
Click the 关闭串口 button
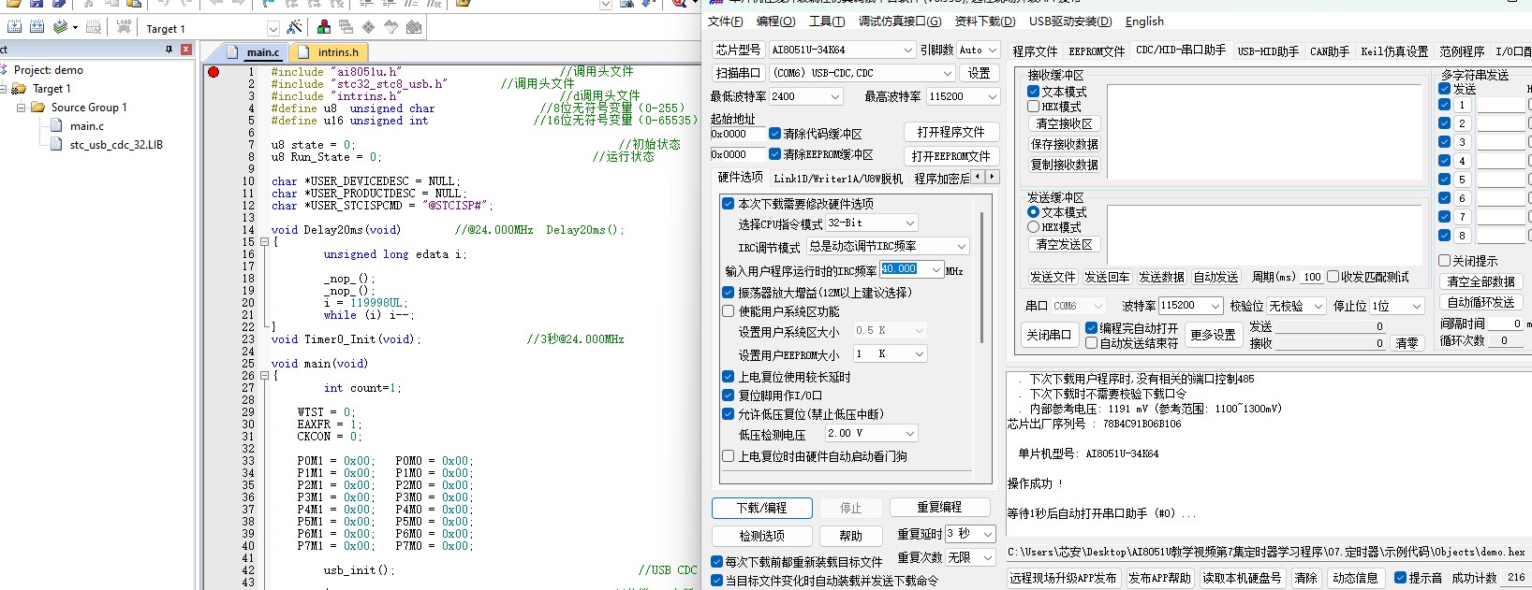tap(1049, 335)
